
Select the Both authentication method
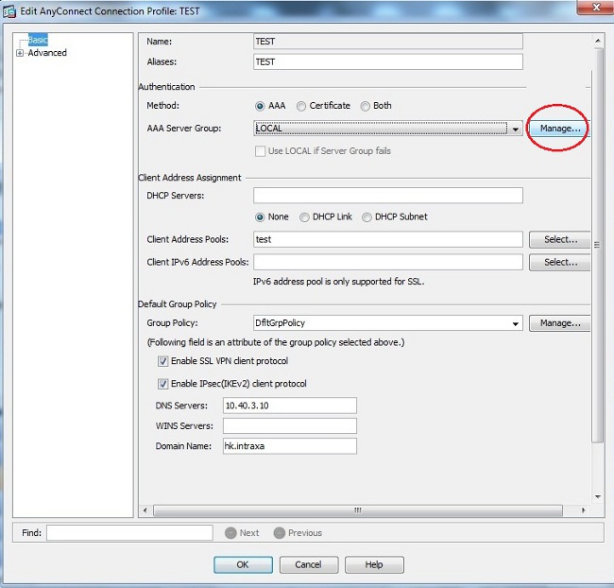coord(365,106)
